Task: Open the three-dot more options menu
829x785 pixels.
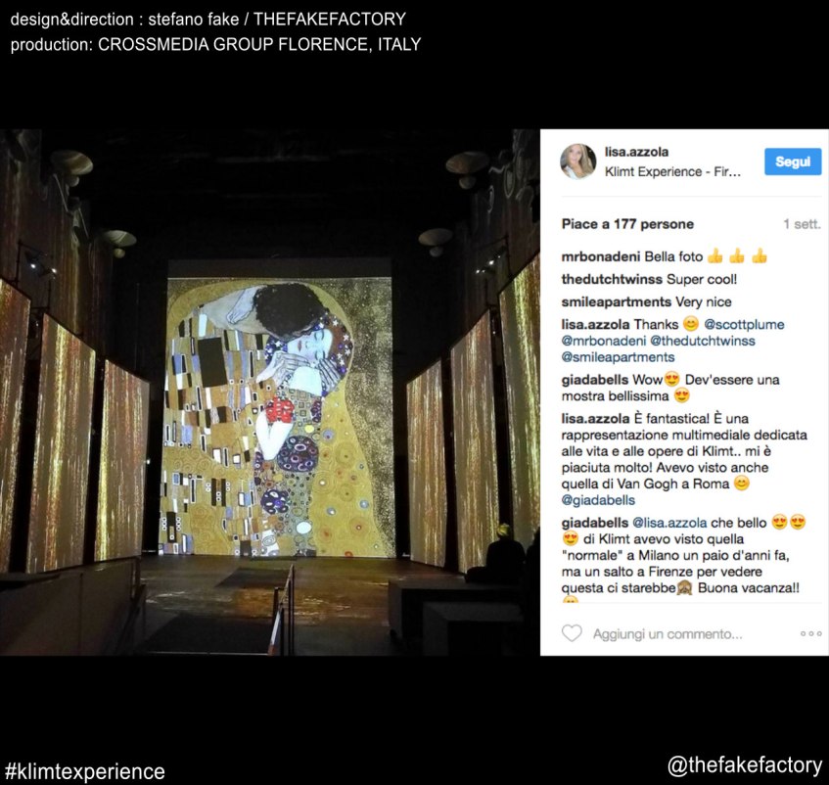Action: pos(811,633)
